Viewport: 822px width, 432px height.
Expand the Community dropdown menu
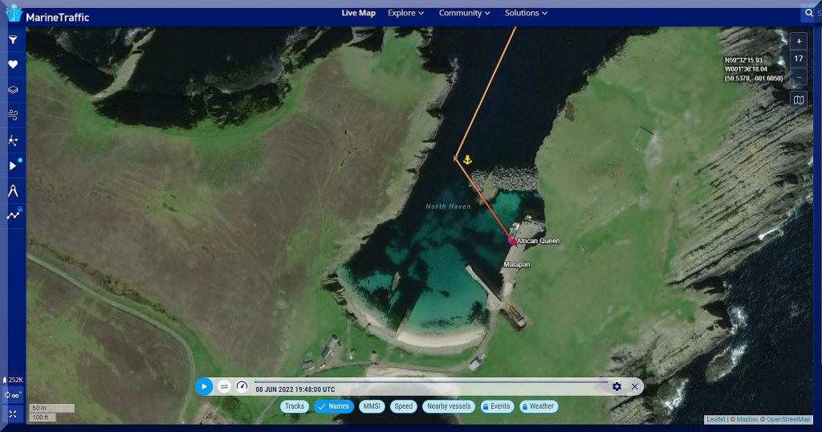coord(465,13)
